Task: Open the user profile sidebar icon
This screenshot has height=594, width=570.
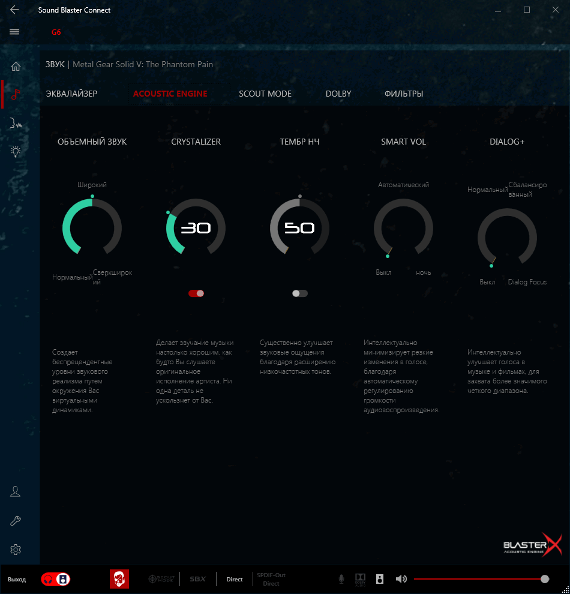Action: coord(16,491)
